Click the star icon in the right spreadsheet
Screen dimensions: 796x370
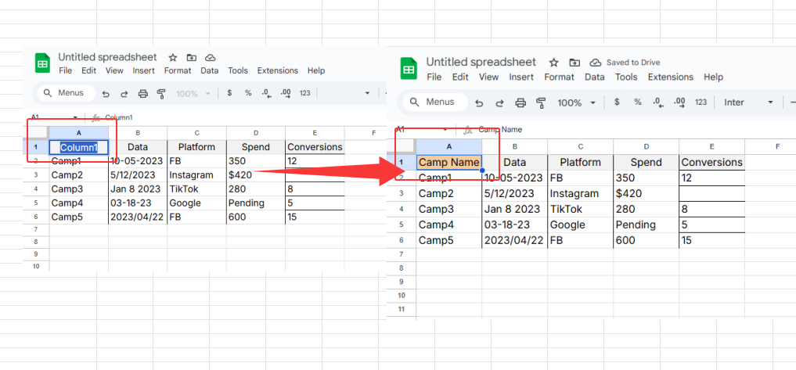[x=553, y=63]
